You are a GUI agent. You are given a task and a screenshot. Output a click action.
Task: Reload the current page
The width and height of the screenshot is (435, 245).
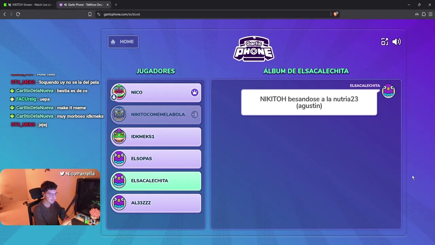(18, 14)
